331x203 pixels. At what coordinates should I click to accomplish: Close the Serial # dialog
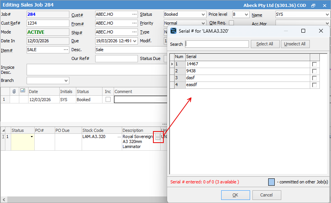[x=321, y=31]
